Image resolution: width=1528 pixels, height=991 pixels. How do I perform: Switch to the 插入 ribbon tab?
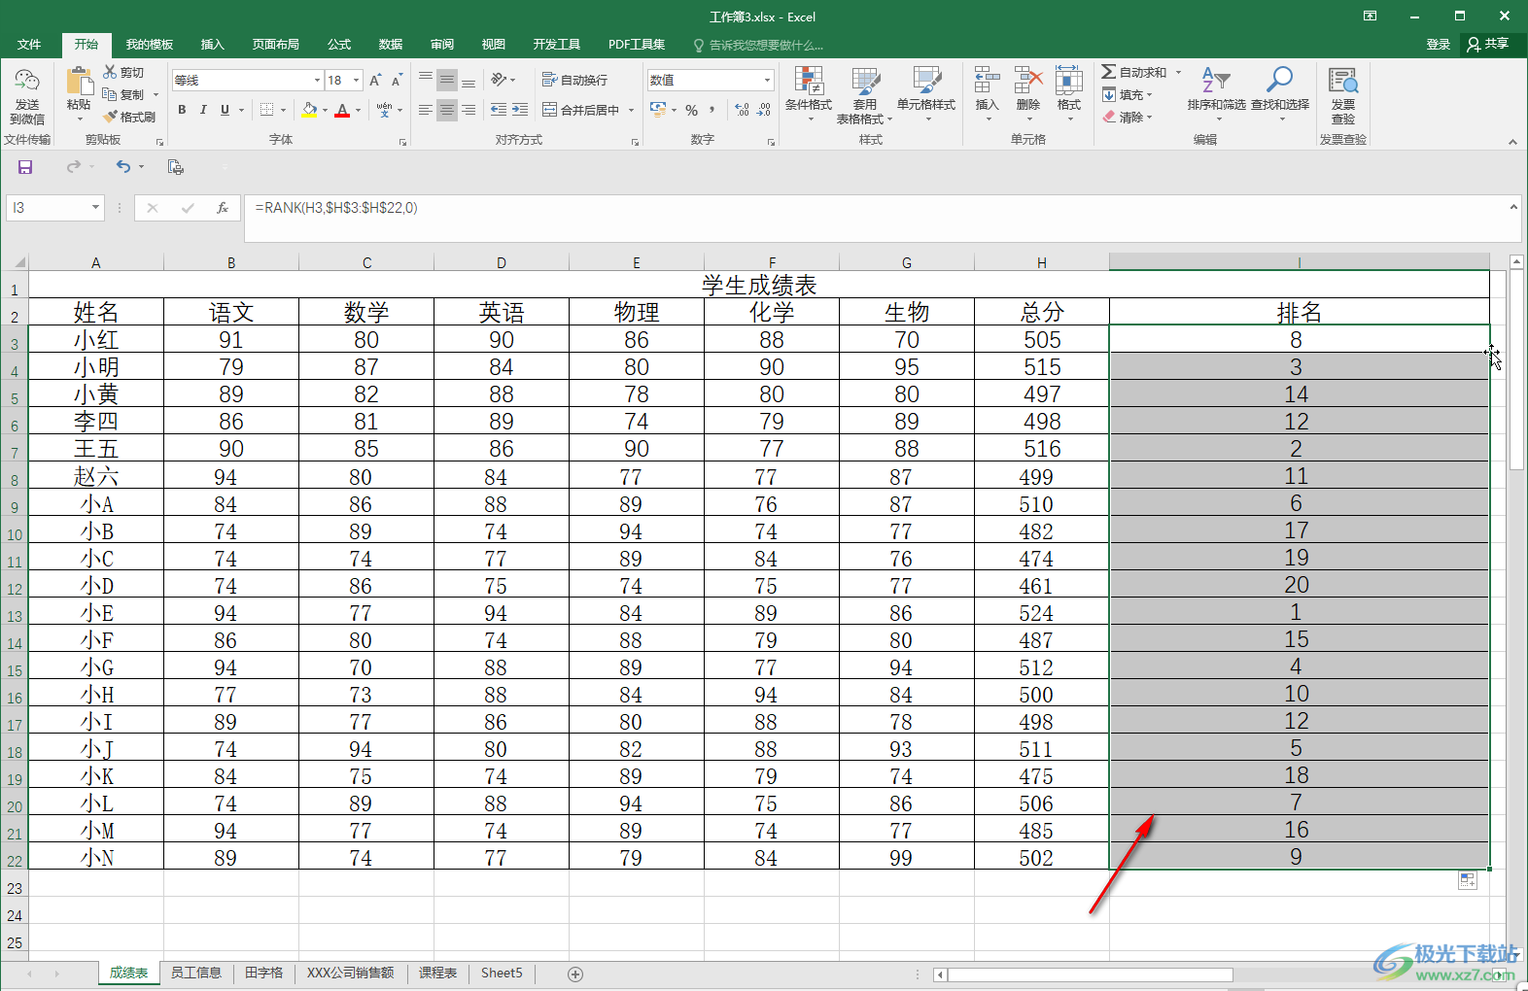coord(212,45)
